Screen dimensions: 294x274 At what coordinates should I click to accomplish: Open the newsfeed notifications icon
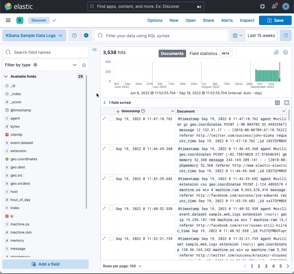[274, 7]
